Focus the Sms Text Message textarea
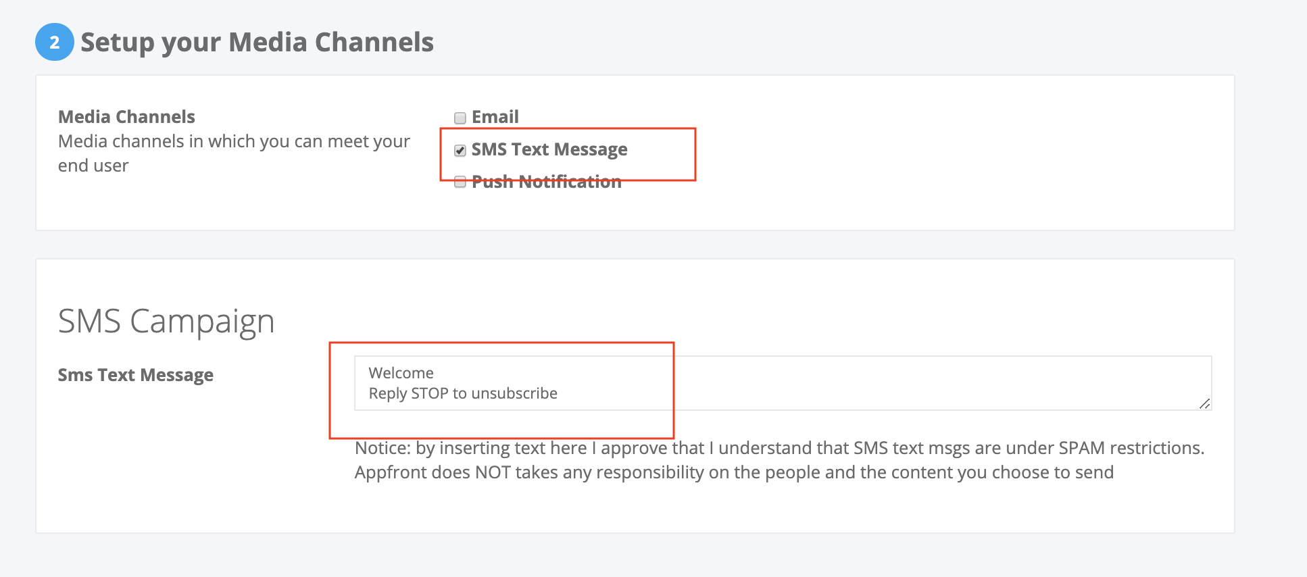1307x577 pixels. pos(783,383)
